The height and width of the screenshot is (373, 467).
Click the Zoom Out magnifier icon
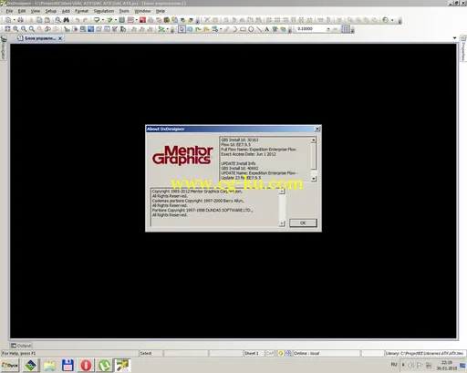click(24, 29)
